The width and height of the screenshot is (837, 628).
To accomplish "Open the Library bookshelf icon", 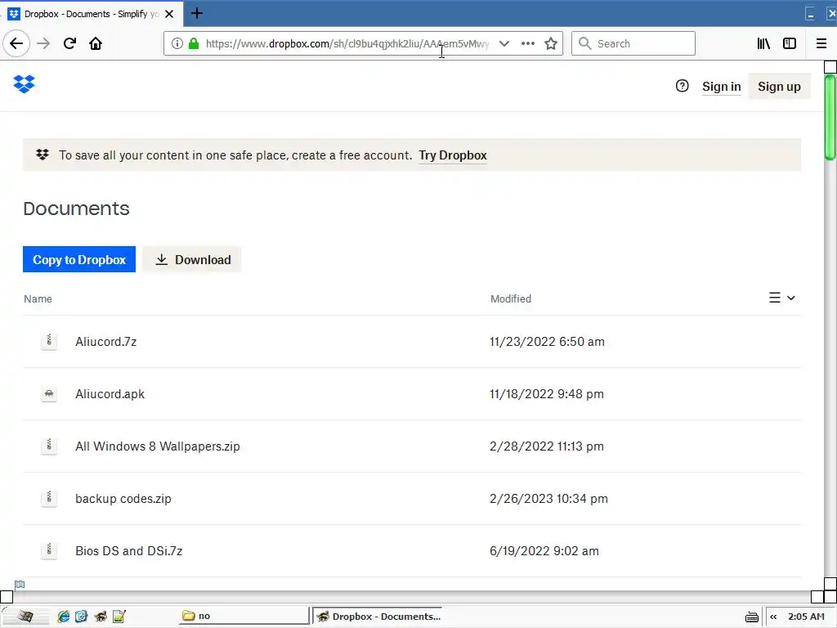I will coord(763,44).
